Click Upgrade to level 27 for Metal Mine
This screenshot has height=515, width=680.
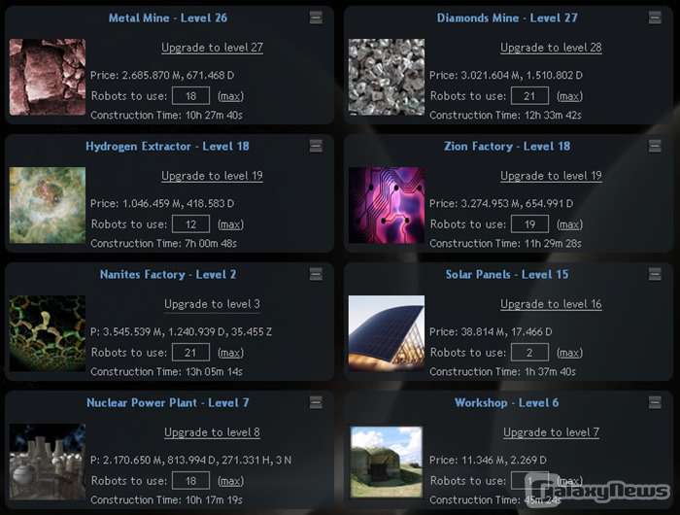coord(212,48)
